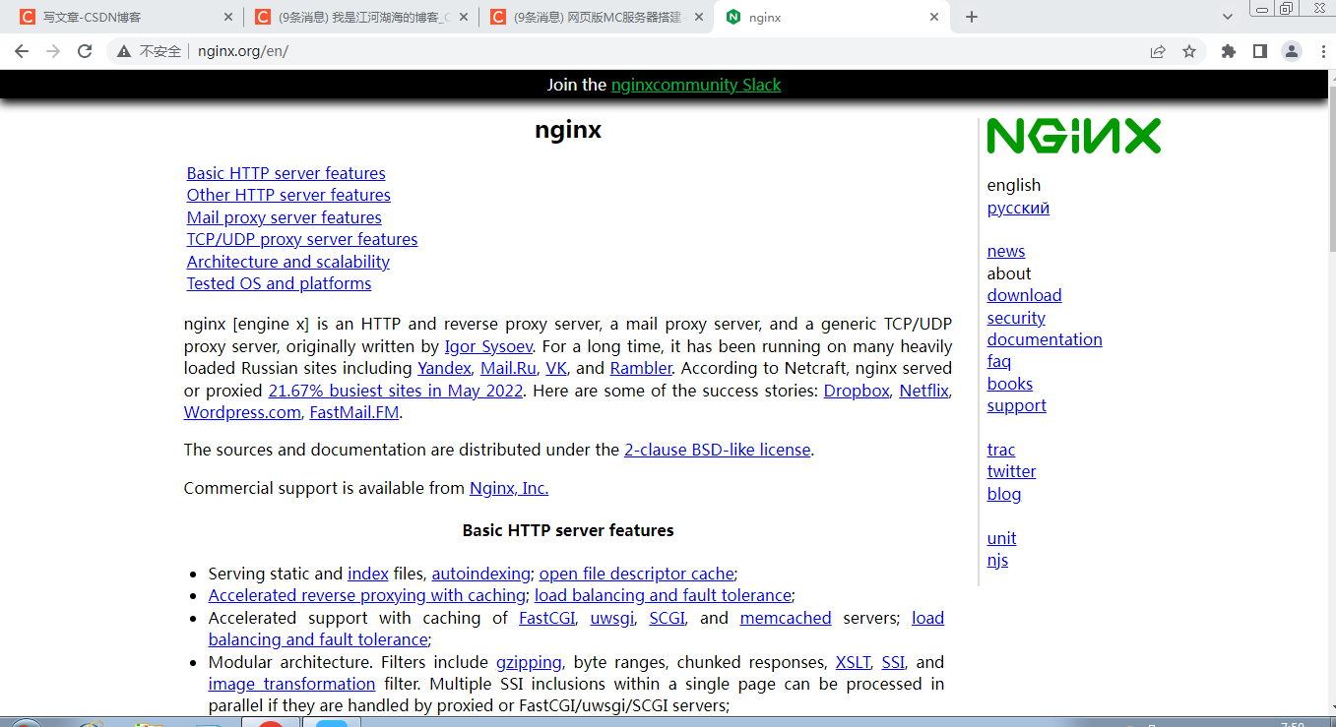Click the browser forward arrow
Image resolution: width=1336 pixels, height=727 pixels.
(53, 51)
